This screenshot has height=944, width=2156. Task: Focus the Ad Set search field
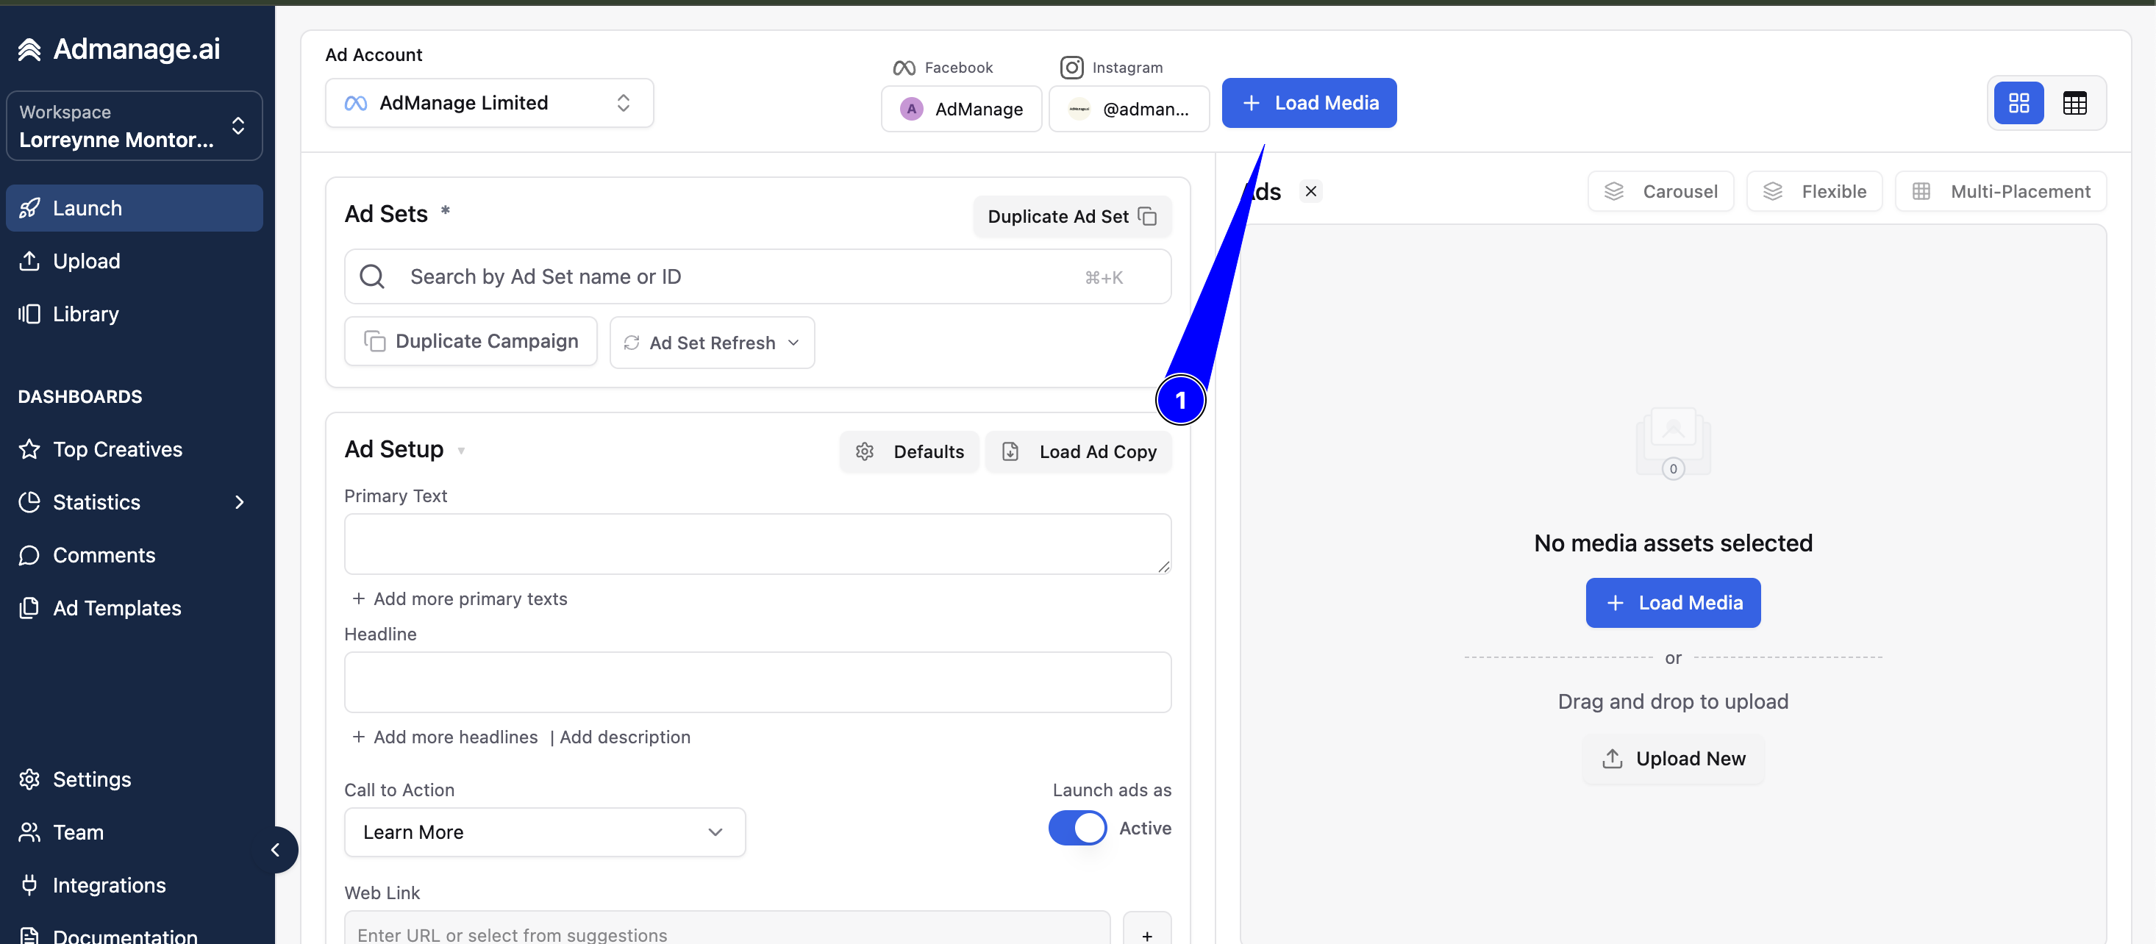pyautogui.click(x=757, y=276)
